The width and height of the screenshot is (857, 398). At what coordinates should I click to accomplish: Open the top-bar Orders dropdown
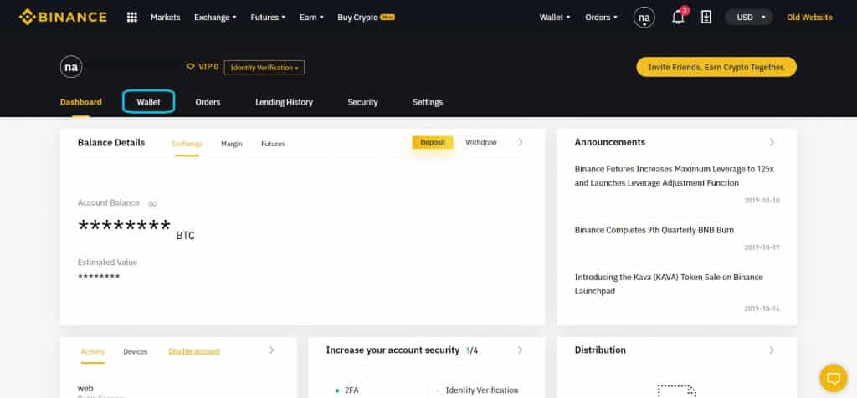[601, 18]
